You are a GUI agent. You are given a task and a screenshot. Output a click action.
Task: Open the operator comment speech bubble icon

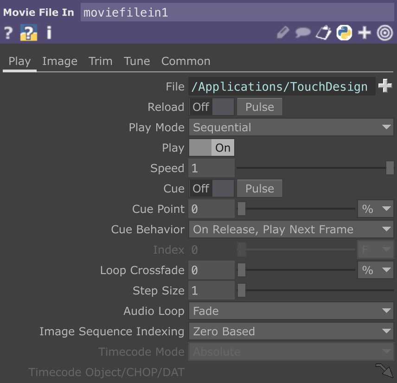303,33
